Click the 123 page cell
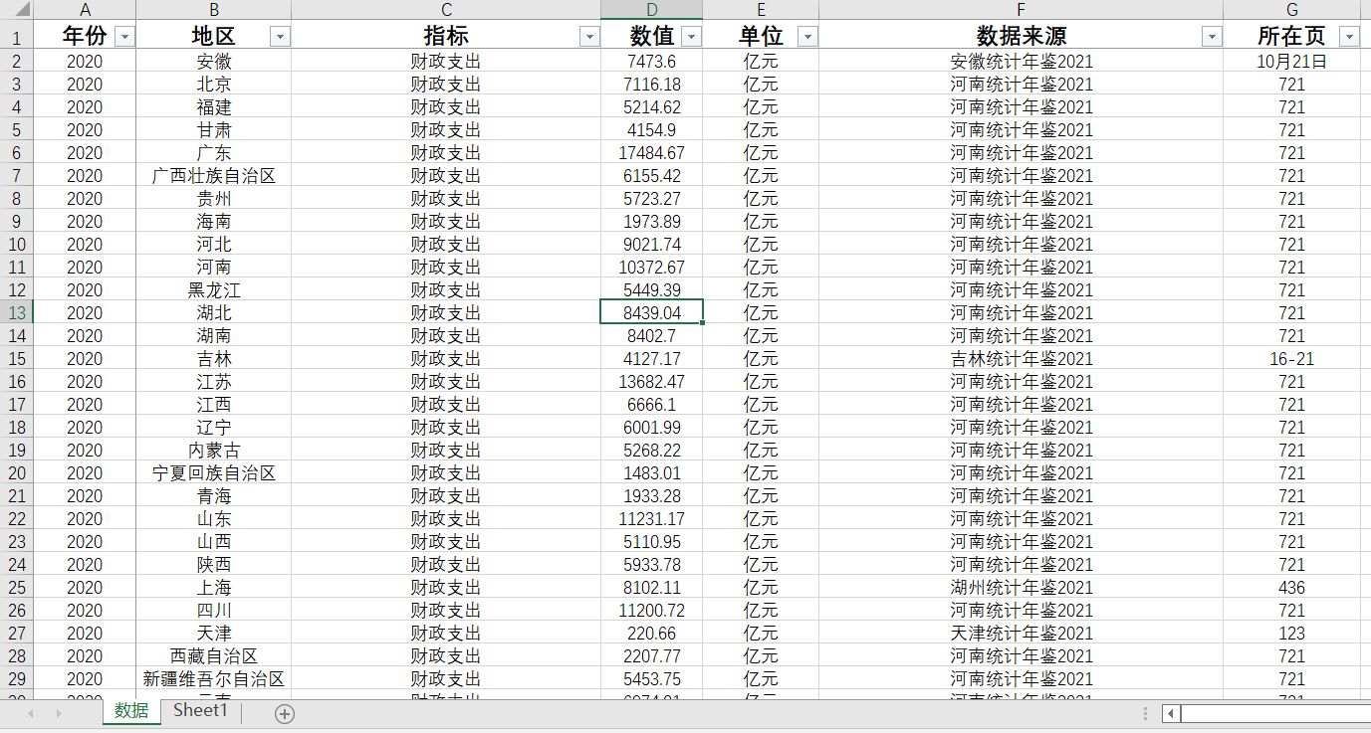Image resolution: width=1371 pixels, height=733 pixels. click(1291, 633)
